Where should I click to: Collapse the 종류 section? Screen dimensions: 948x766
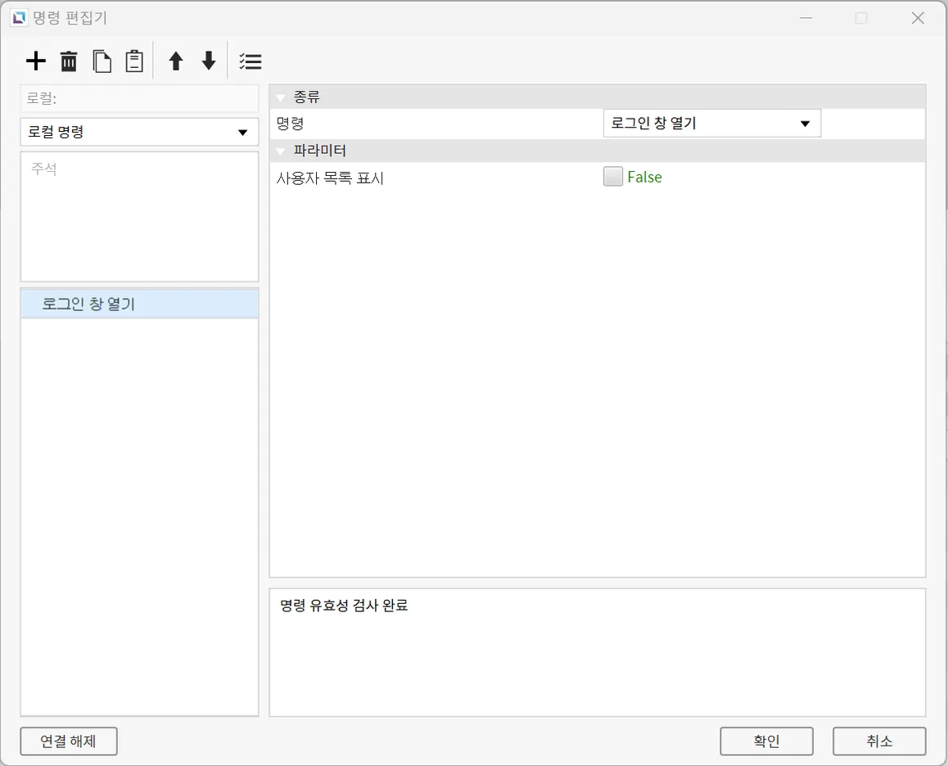pyautogui.click(x=282, y=98)
